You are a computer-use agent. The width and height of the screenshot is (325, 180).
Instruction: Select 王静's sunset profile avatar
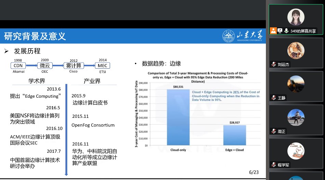[296, 84]
